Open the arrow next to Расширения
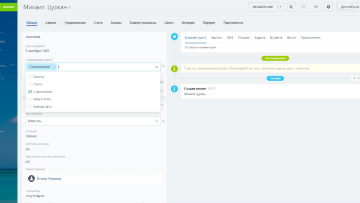The image size is (360, 203). [280, 7]
